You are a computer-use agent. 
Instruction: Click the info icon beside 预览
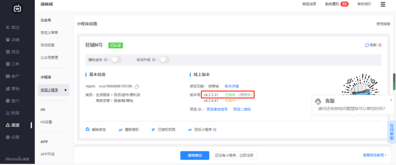point(199,109)
